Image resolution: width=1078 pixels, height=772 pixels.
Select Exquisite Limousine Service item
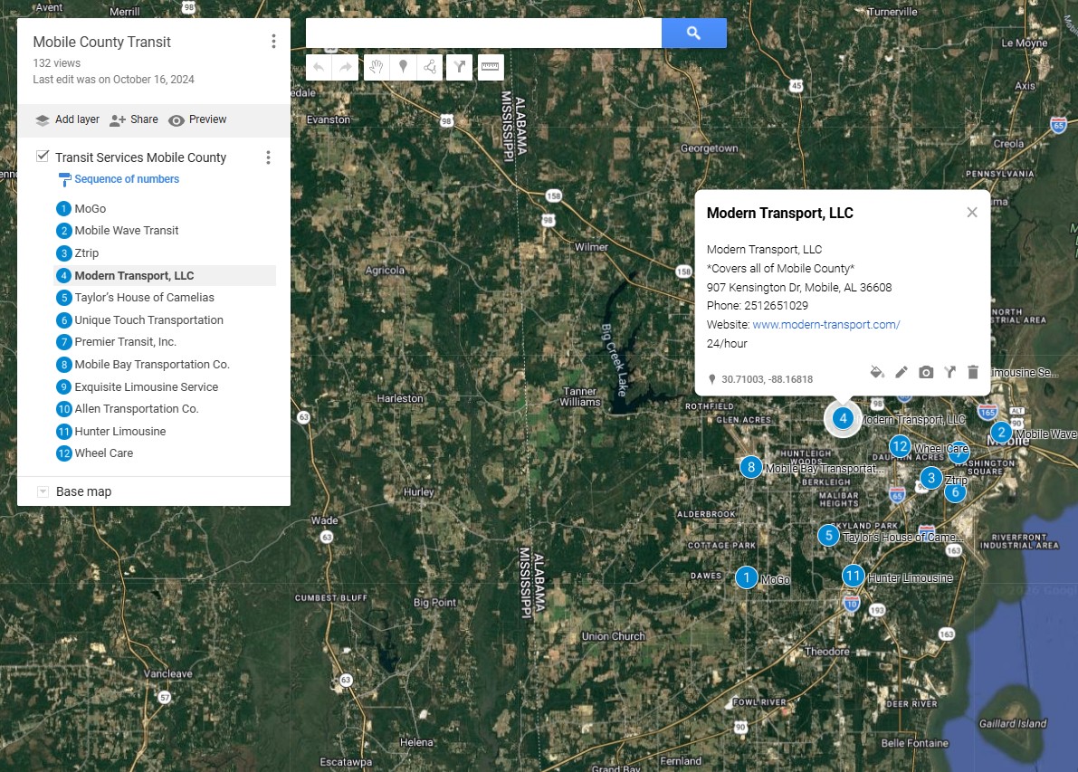(165, 387)
